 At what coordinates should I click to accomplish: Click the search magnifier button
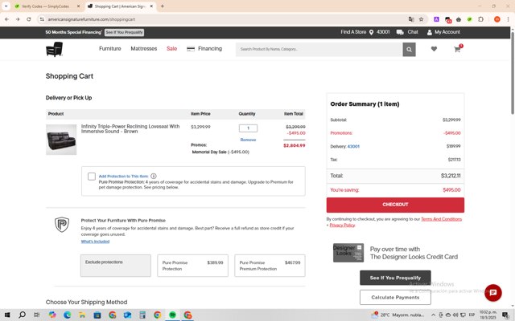tap(409, 50)
